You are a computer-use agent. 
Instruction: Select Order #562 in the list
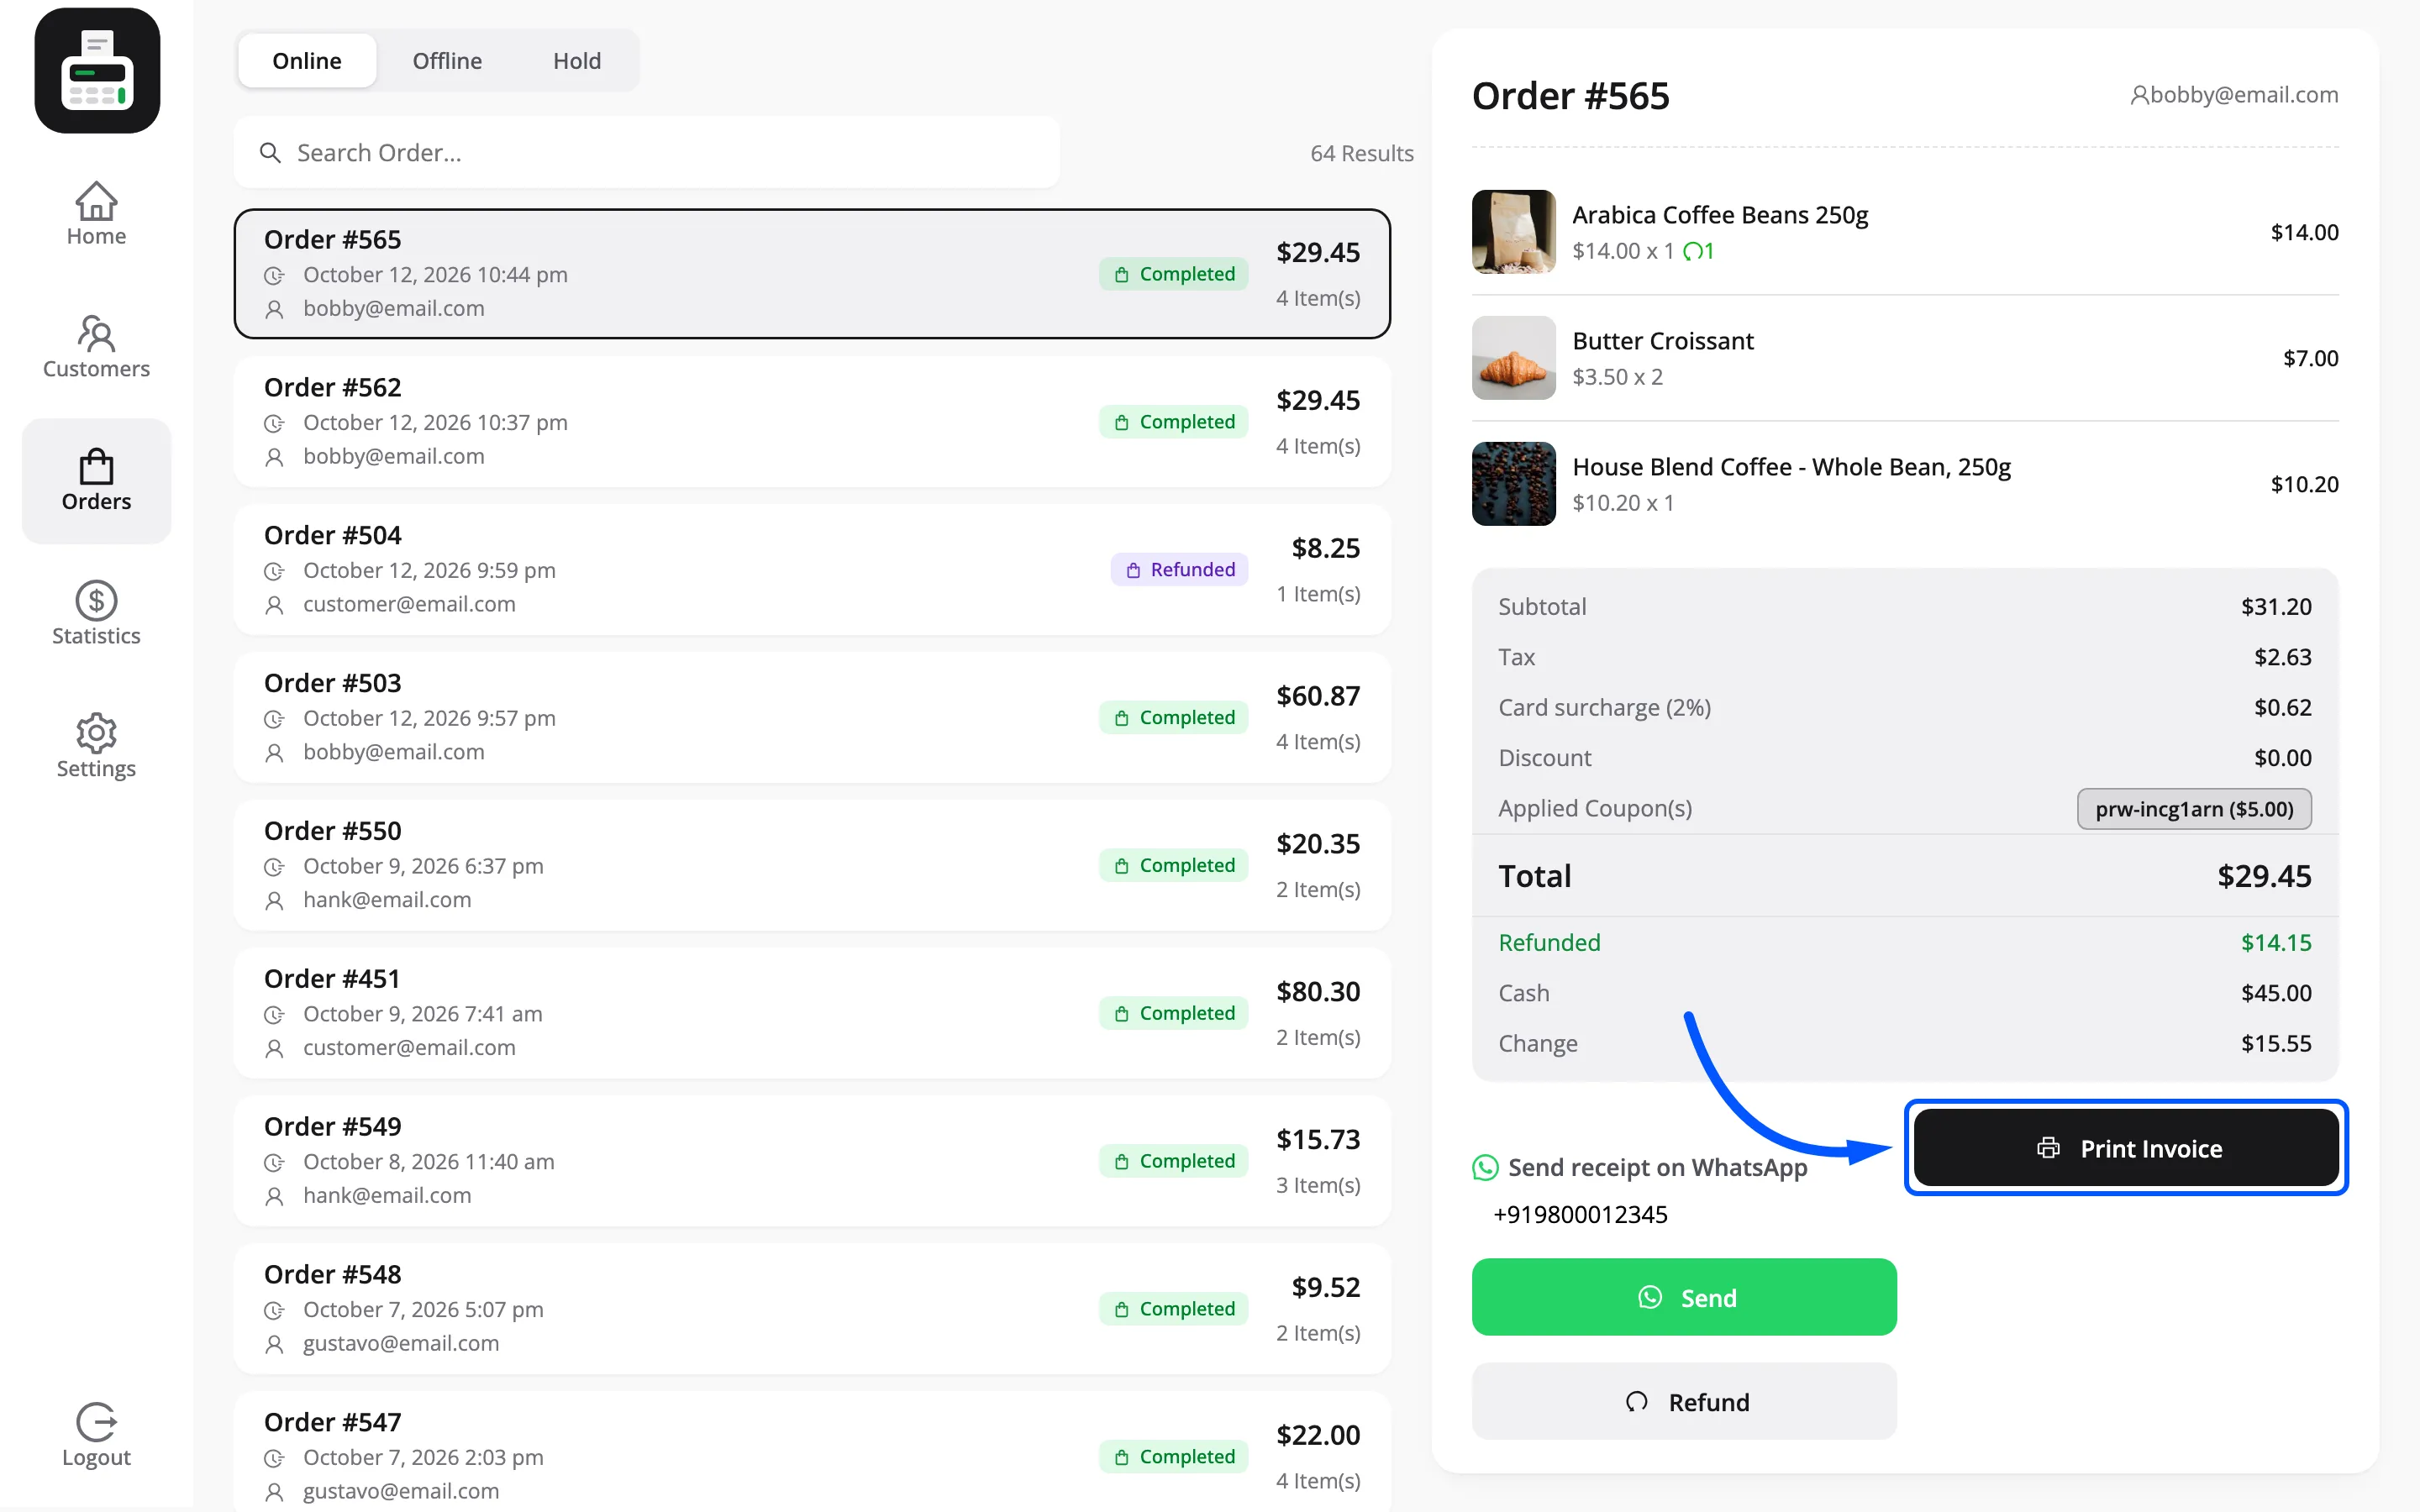click(x=812, y=422)
